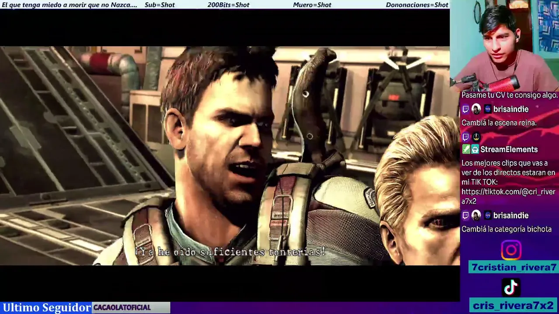Screen dimensions: 559x314
Task: Open brisaindie's avatar above "Cambiá la categoría bichota"
Action: tap(476, 215)
